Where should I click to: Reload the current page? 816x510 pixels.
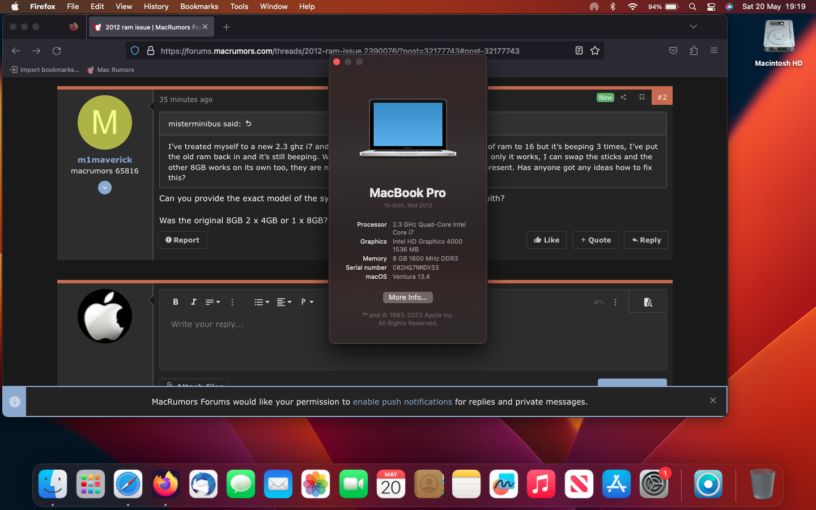[57, 51]
